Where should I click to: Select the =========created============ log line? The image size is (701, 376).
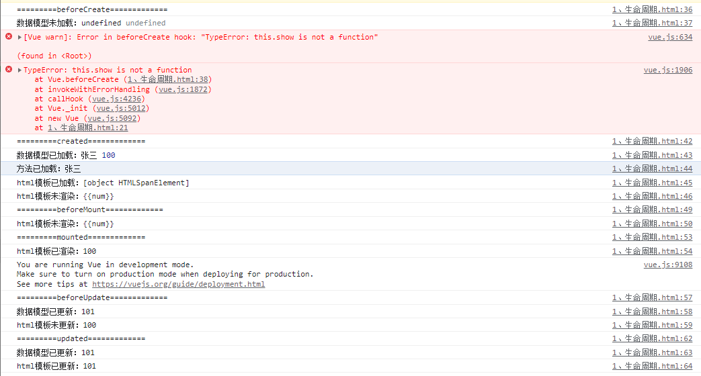click(81, 141)
